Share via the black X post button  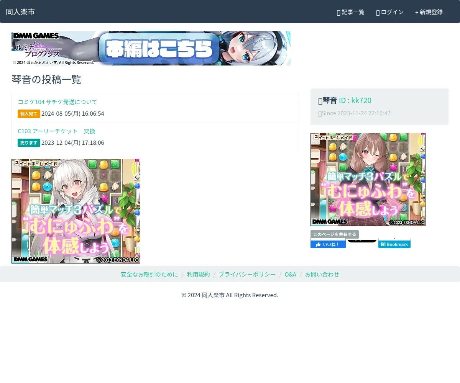362,241
